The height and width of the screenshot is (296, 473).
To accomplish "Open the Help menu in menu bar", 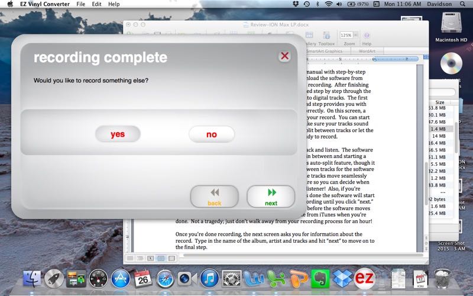I will tap(114, 4).
